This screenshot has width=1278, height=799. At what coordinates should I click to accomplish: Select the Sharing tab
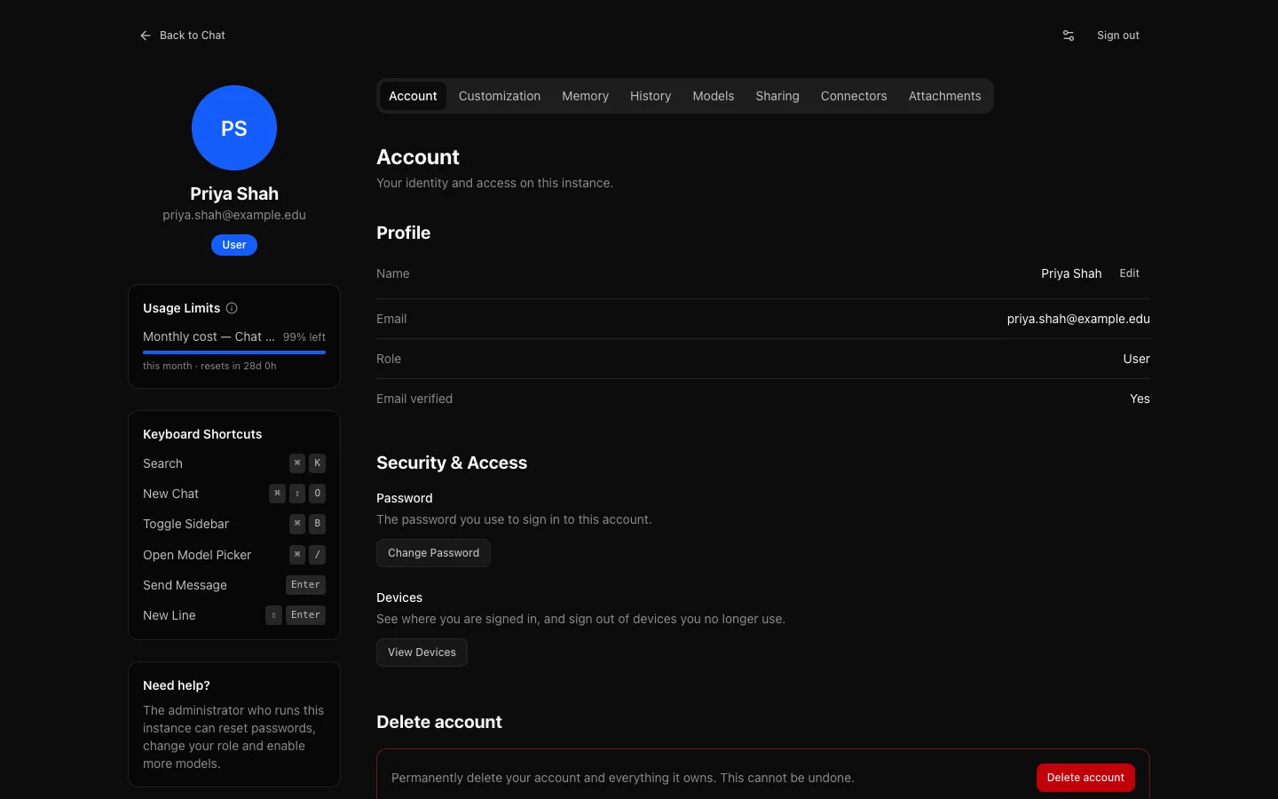pyautogui.click(x=777, y=96)
